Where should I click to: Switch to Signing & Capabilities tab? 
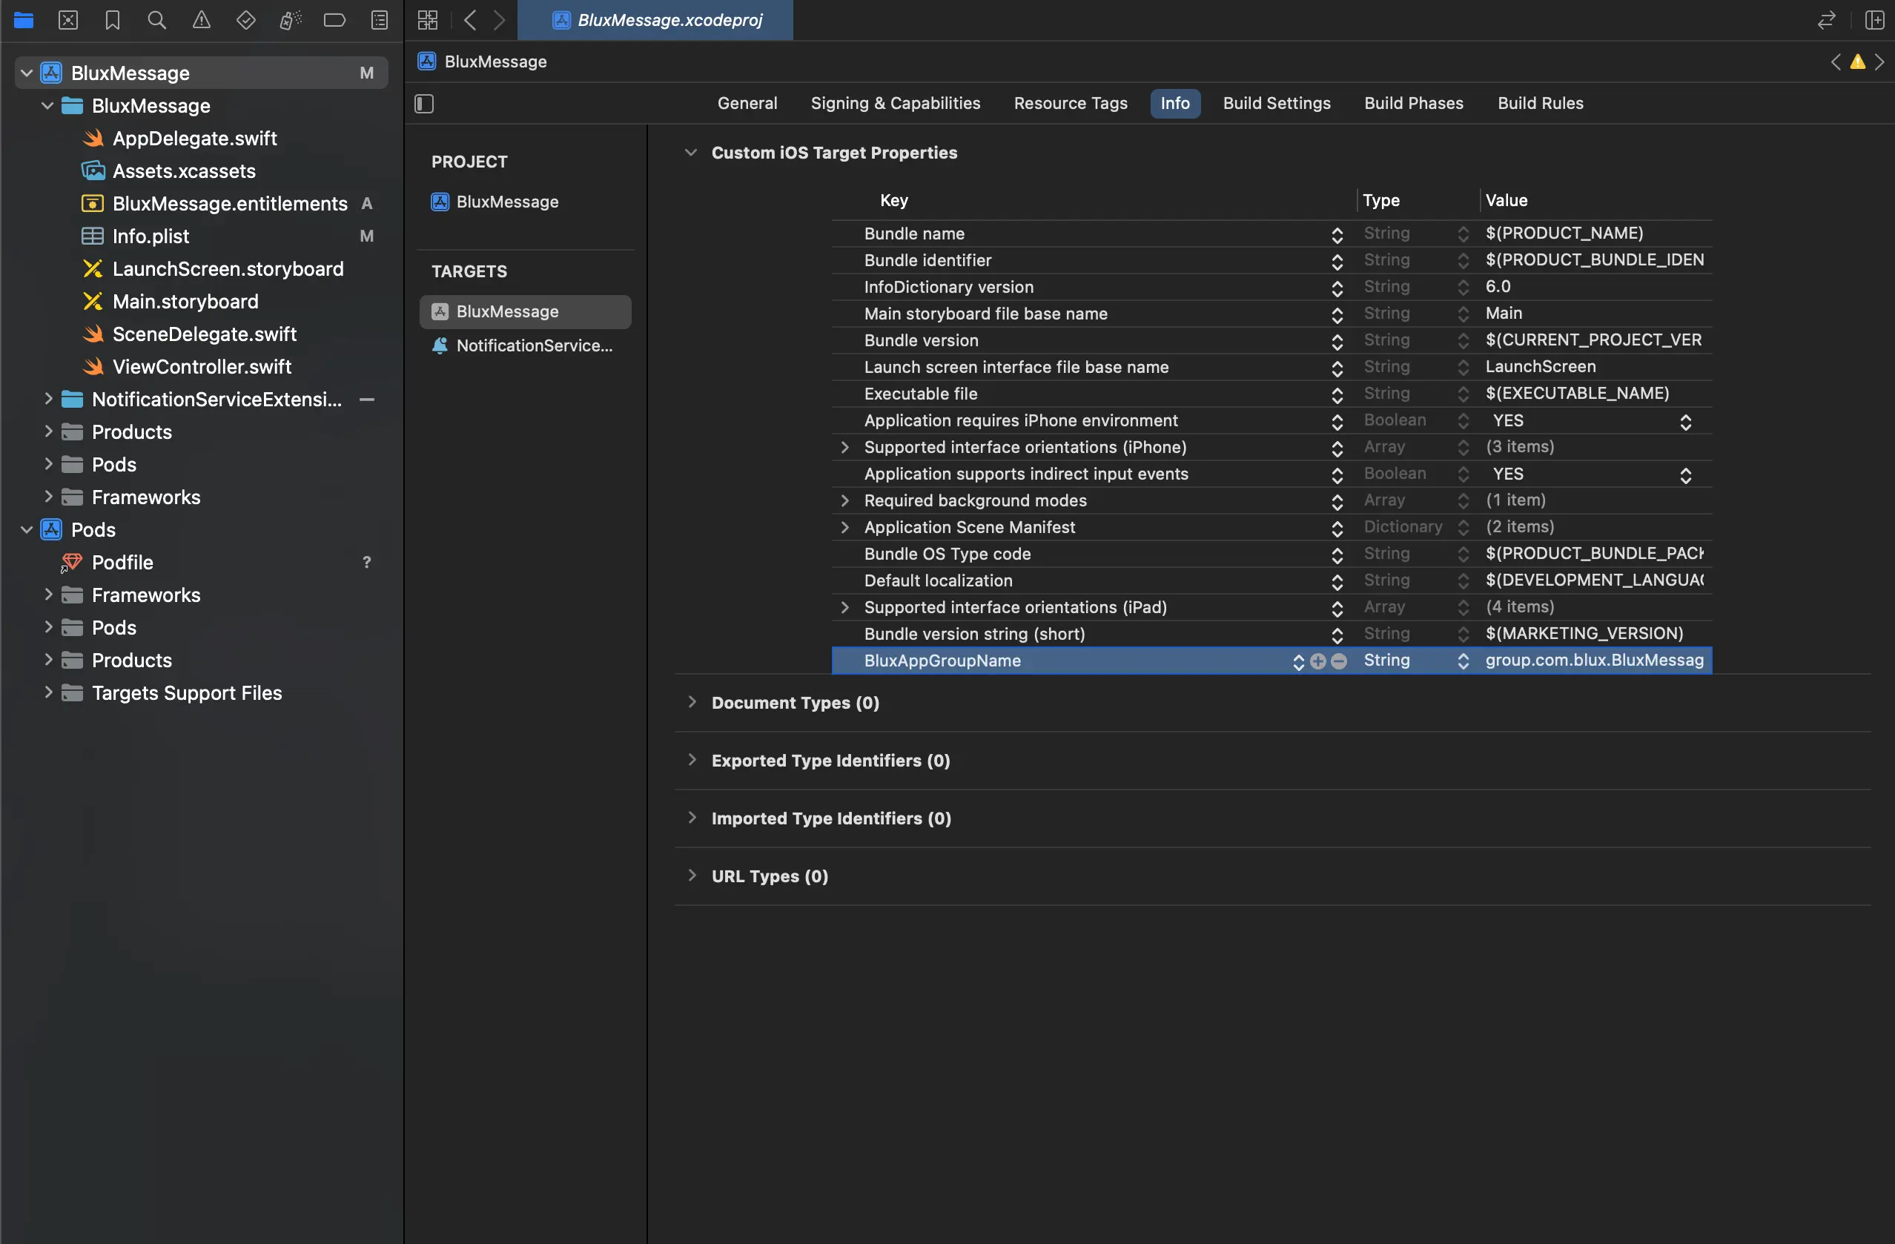[895, 104]
